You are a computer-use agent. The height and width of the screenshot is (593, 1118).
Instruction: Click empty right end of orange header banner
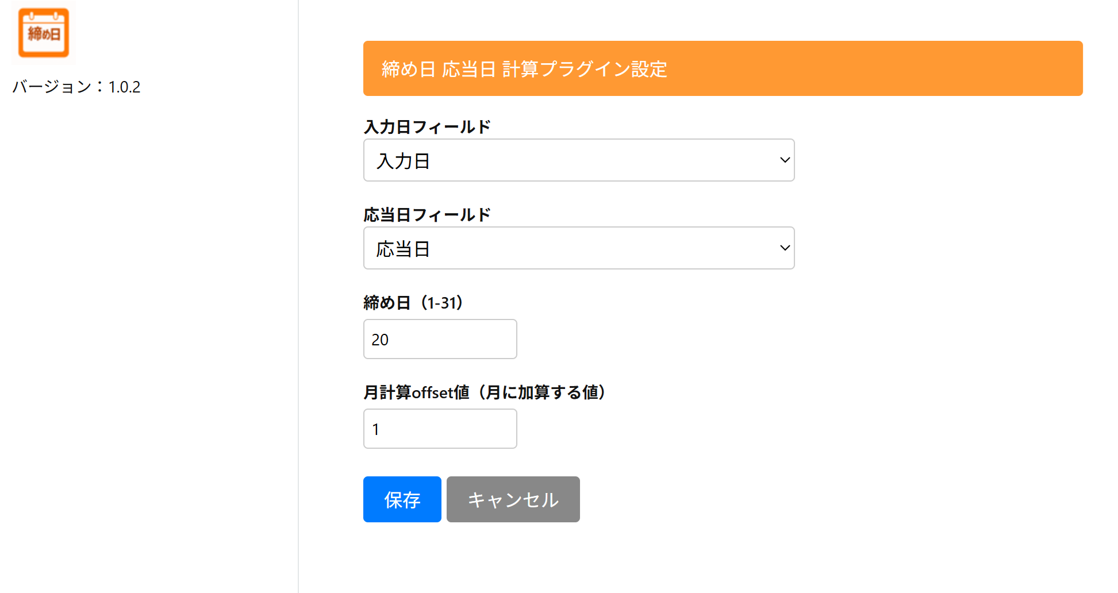point(977,69)
